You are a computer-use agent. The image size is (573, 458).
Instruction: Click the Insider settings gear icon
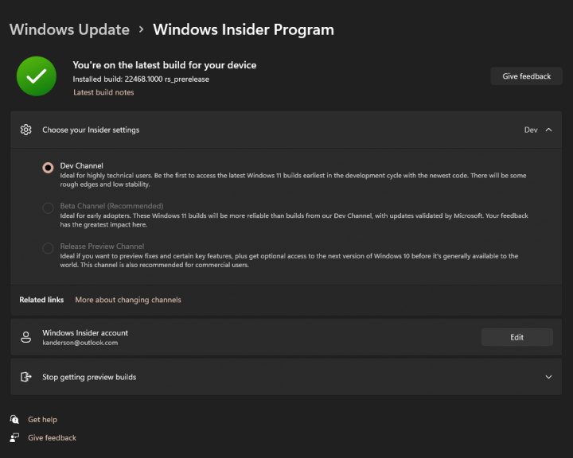[26, 130]
